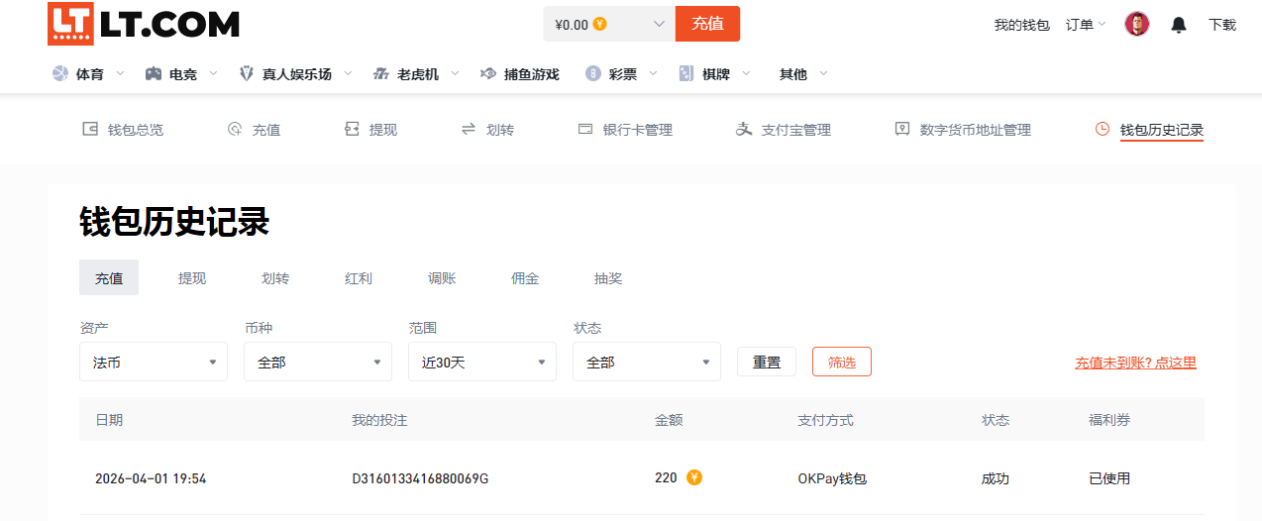1262x521 pixels.
Task: Click the 支付方式 column header
Action: pyautogui.click(x=825, y=420)
